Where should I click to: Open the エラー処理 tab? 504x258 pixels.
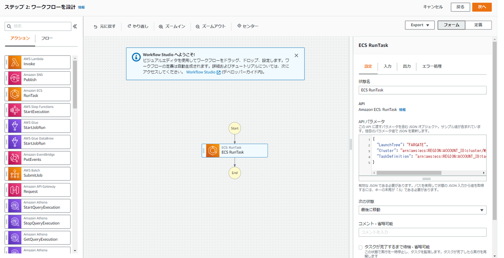432,66
